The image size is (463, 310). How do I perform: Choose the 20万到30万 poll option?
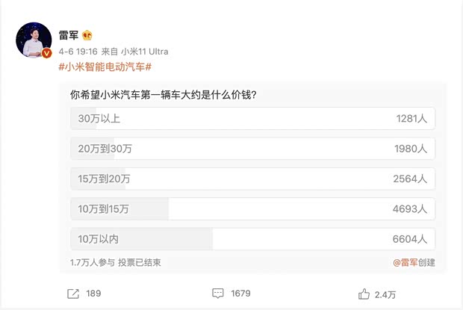[252, 149]
